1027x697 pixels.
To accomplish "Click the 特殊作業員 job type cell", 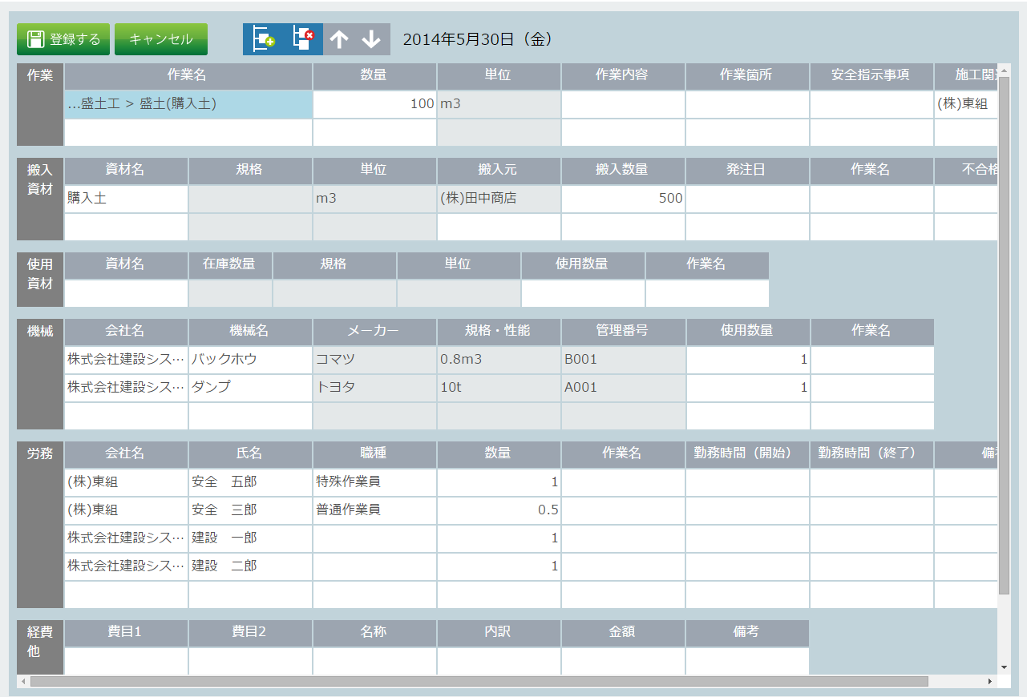I will pyautogui.click(x=374, y=482).
